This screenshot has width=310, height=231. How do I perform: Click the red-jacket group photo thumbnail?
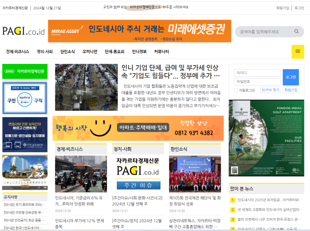click(x=195, y=174)
